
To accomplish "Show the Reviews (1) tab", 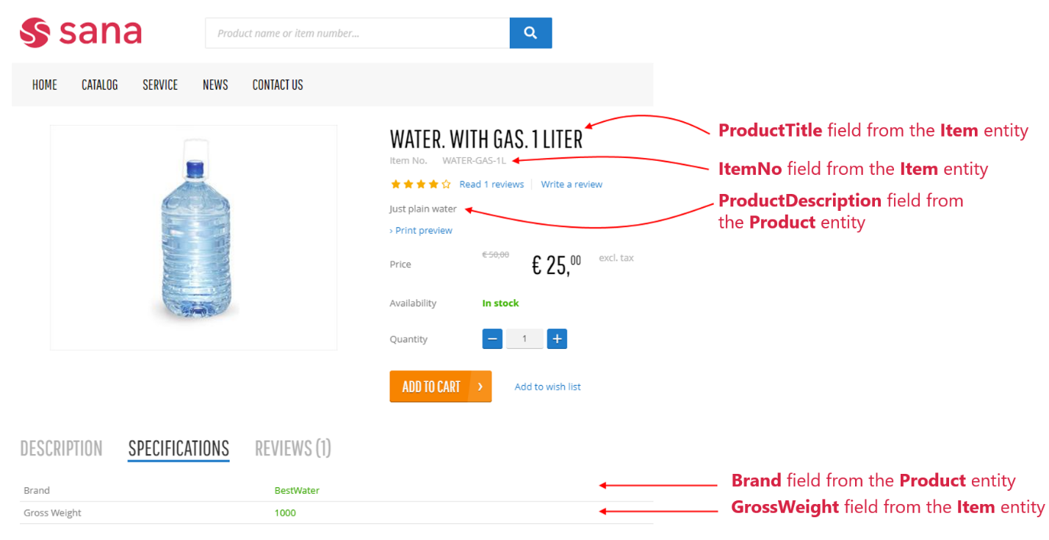I will point(293,448).
